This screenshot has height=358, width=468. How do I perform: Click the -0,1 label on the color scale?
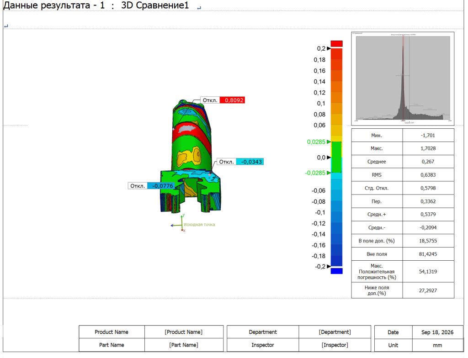(x=320, y=212)
